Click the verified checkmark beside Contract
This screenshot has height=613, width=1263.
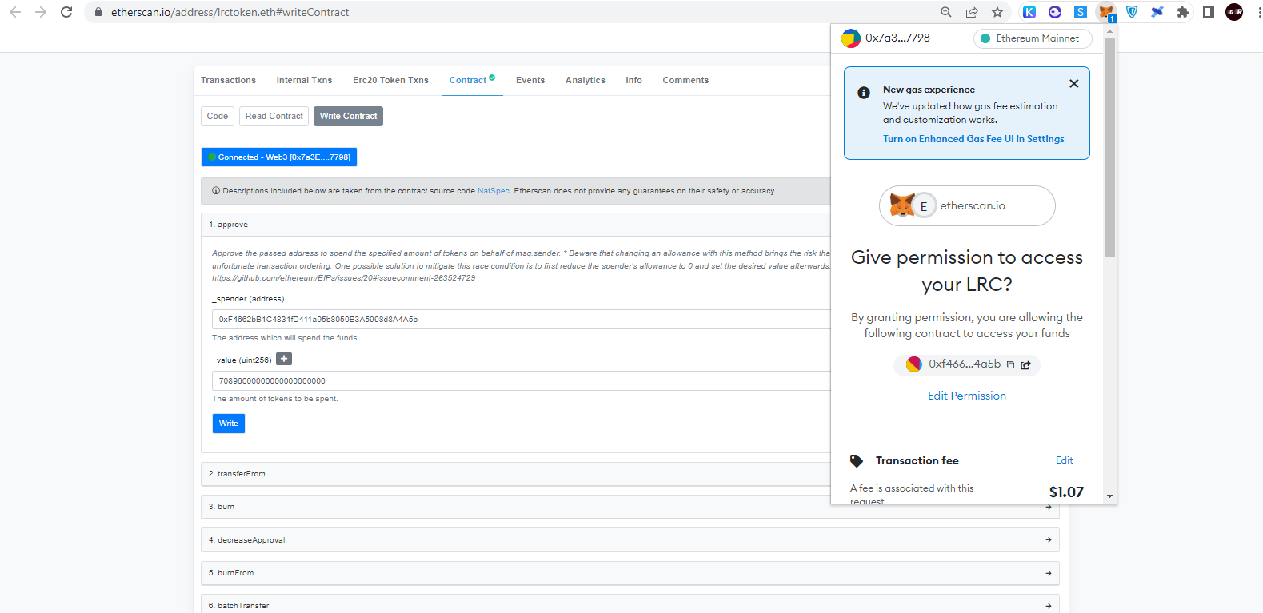coord(492,78)
